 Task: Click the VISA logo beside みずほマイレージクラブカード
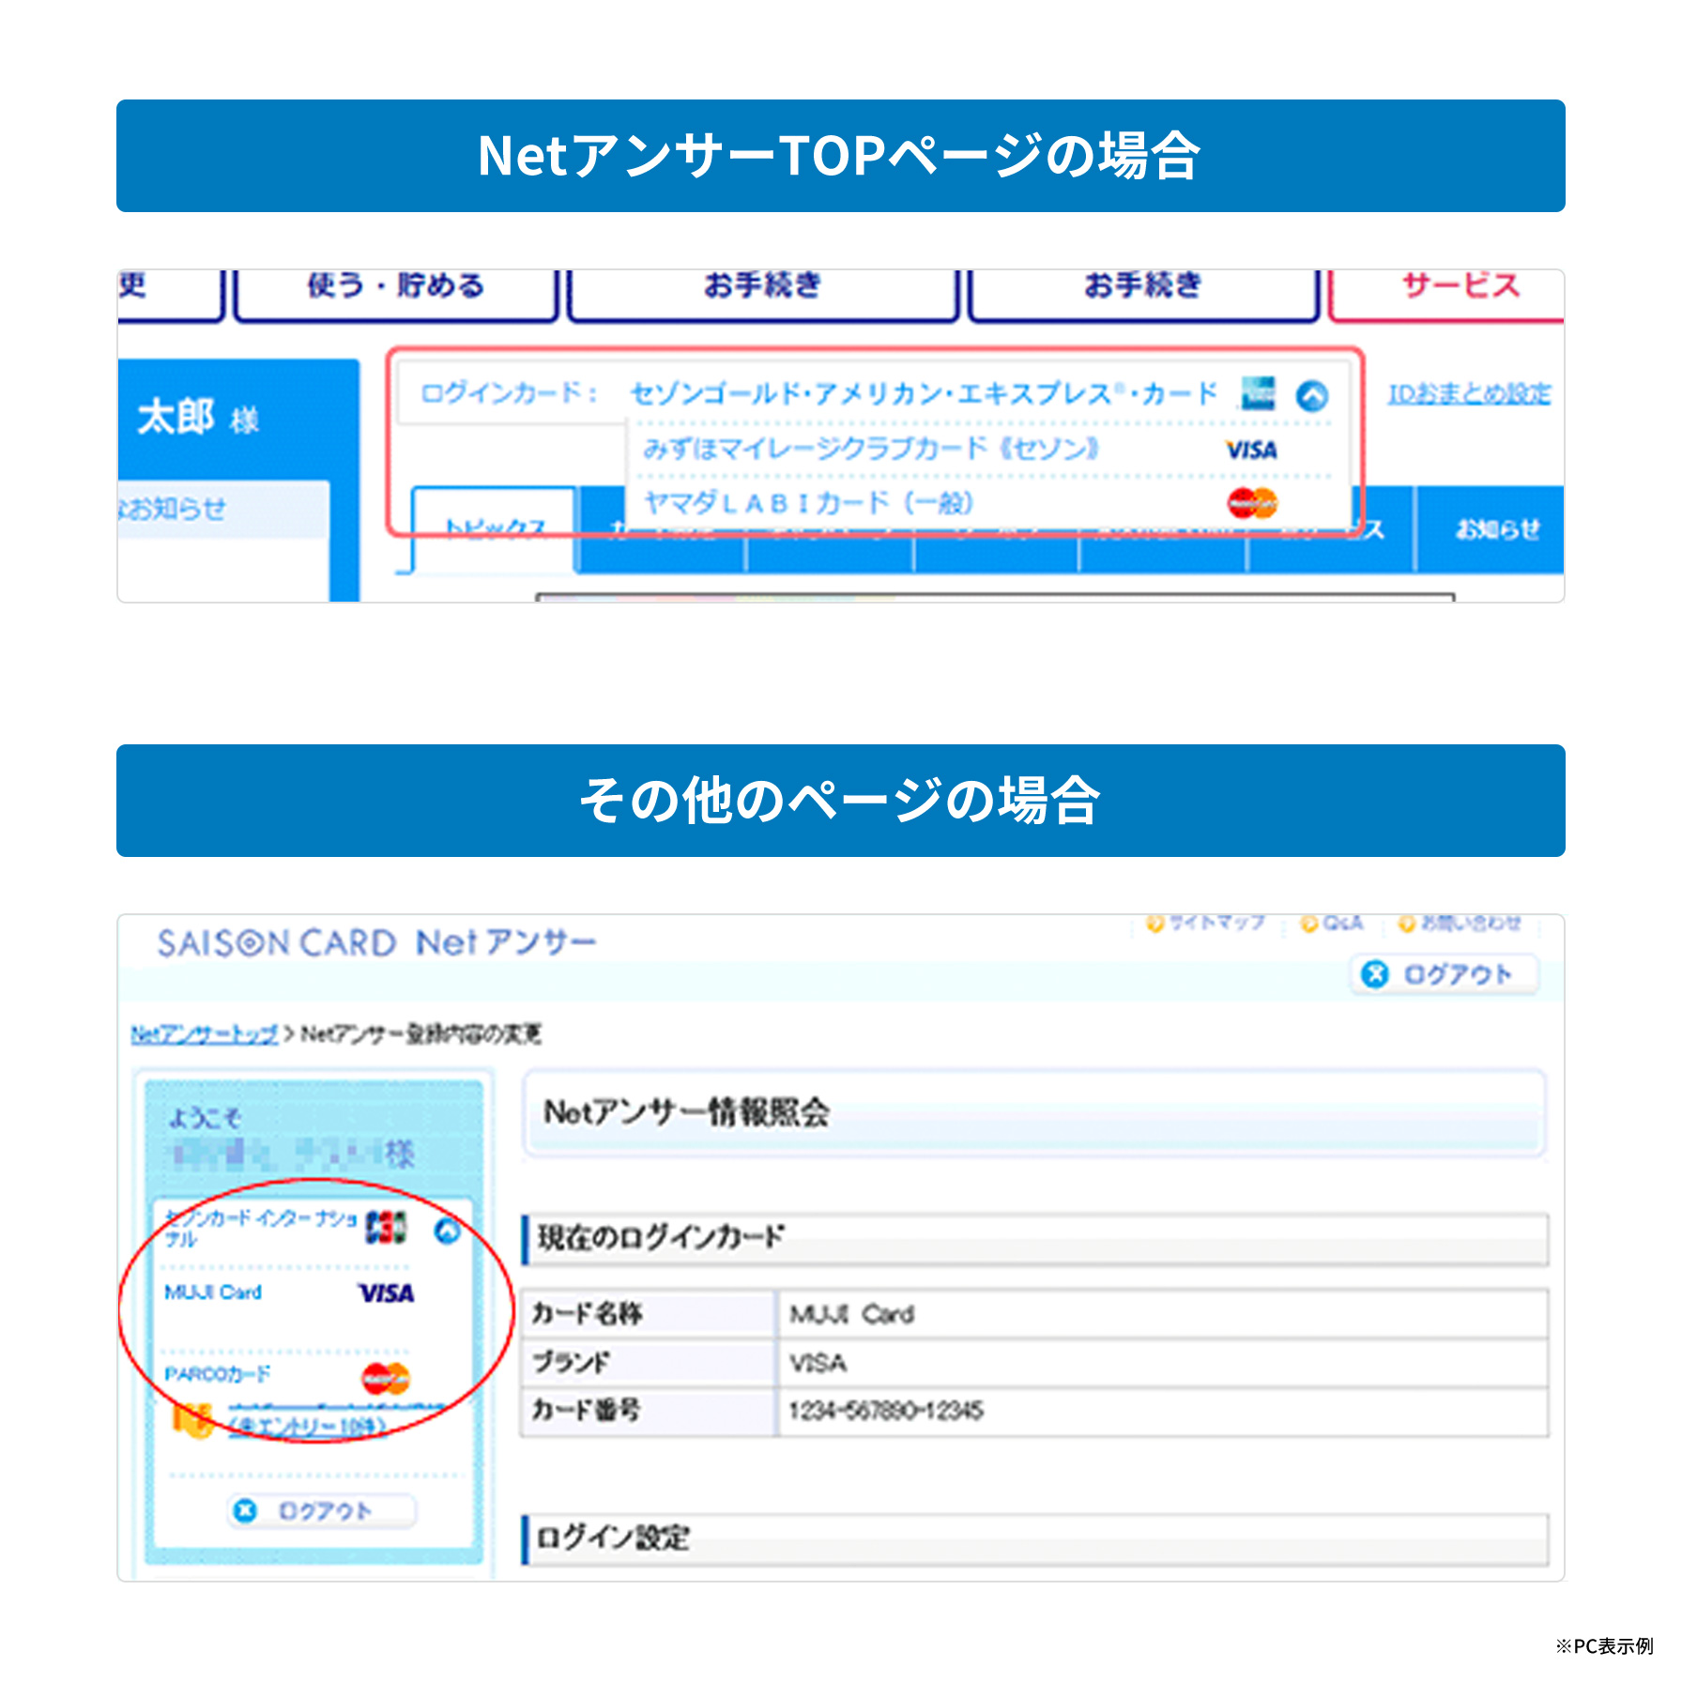(1251, 451)
